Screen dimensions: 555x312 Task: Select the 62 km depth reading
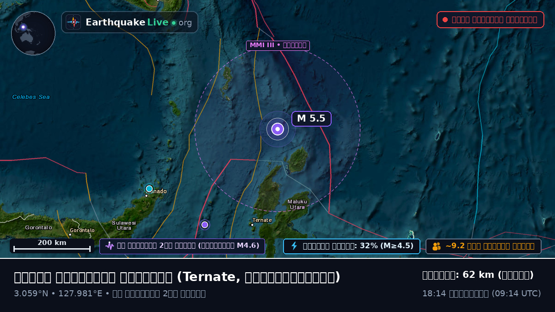(478, 275)
